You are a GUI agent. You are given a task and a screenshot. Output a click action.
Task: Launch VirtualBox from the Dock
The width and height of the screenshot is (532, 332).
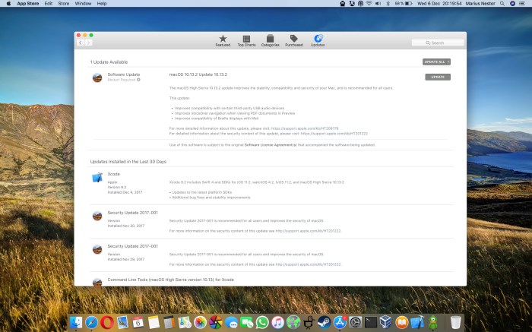click(386, 322)
